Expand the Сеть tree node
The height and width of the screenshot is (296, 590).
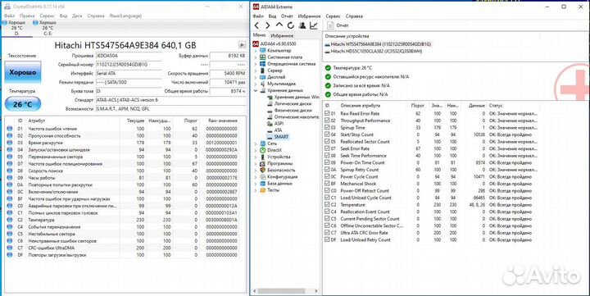pyautogui.click(x=256, y=143)
